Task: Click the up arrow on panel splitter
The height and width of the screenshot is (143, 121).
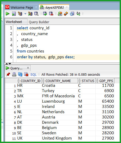Action: (x=7, y=64)
